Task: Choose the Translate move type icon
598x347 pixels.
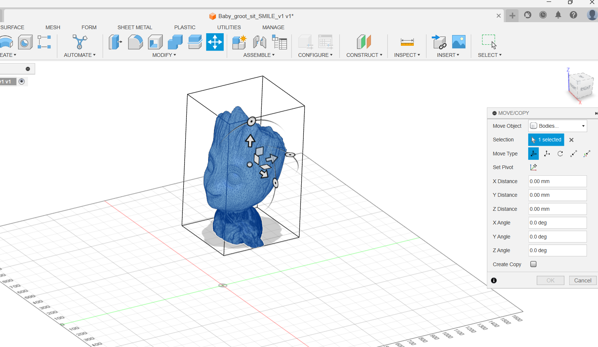Action: tap(547, 154)
